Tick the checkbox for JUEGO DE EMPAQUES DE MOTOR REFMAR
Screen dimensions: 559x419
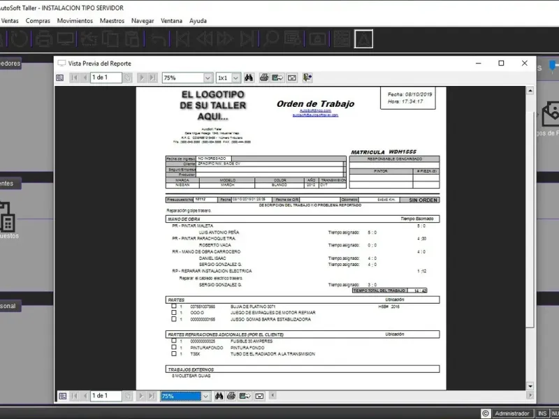(173, 312)
